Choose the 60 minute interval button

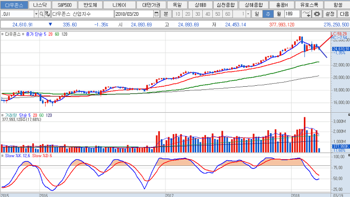pyautogui.click(x=228, y=14)
